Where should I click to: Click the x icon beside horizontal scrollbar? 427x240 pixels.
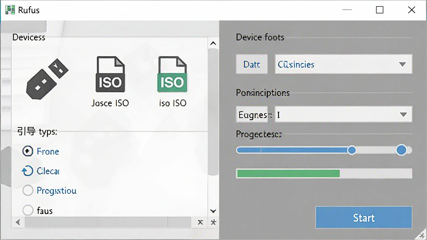(201, 222)
